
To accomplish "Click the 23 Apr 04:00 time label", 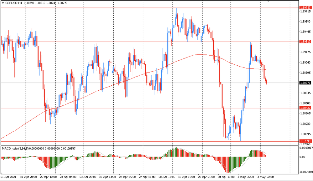I will pos(68,177).
